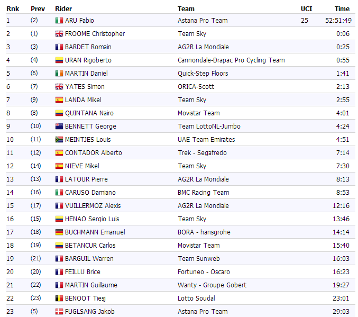This screenshot has height=317, width=358.
Task: Click the UCI column header
Action: point(307,8)
